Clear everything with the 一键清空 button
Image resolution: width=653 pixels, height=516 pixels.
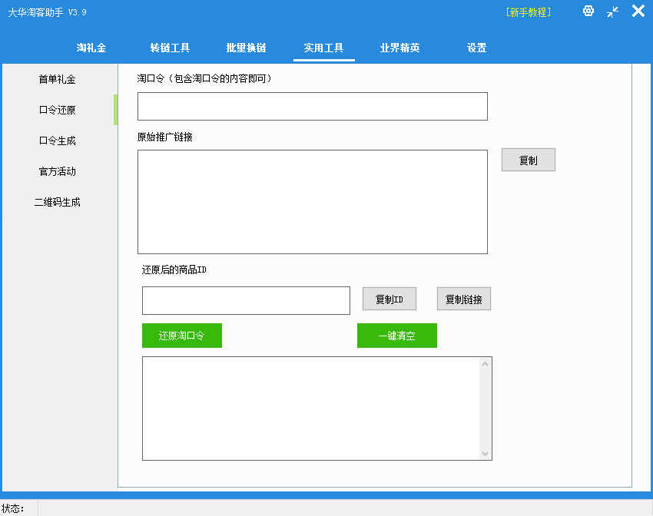click(x=397, y=336)
